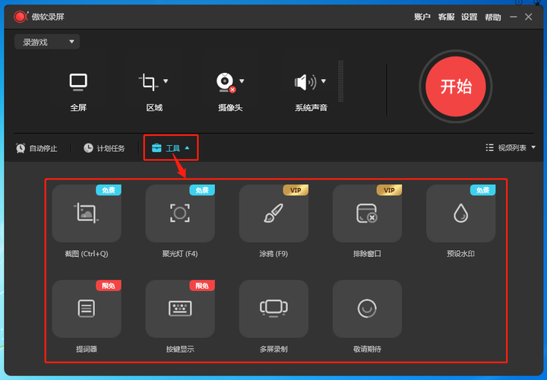Click the red 开始 record button
The width and height of the screenshot is (547, 380).
click(455, 87)
